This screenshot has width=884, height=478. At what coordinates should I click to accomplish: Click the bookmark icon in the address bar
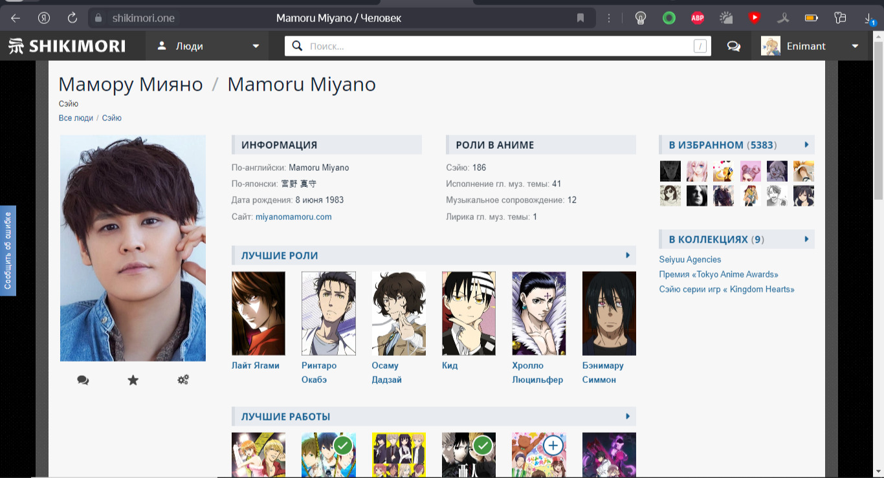pos(580,18)
